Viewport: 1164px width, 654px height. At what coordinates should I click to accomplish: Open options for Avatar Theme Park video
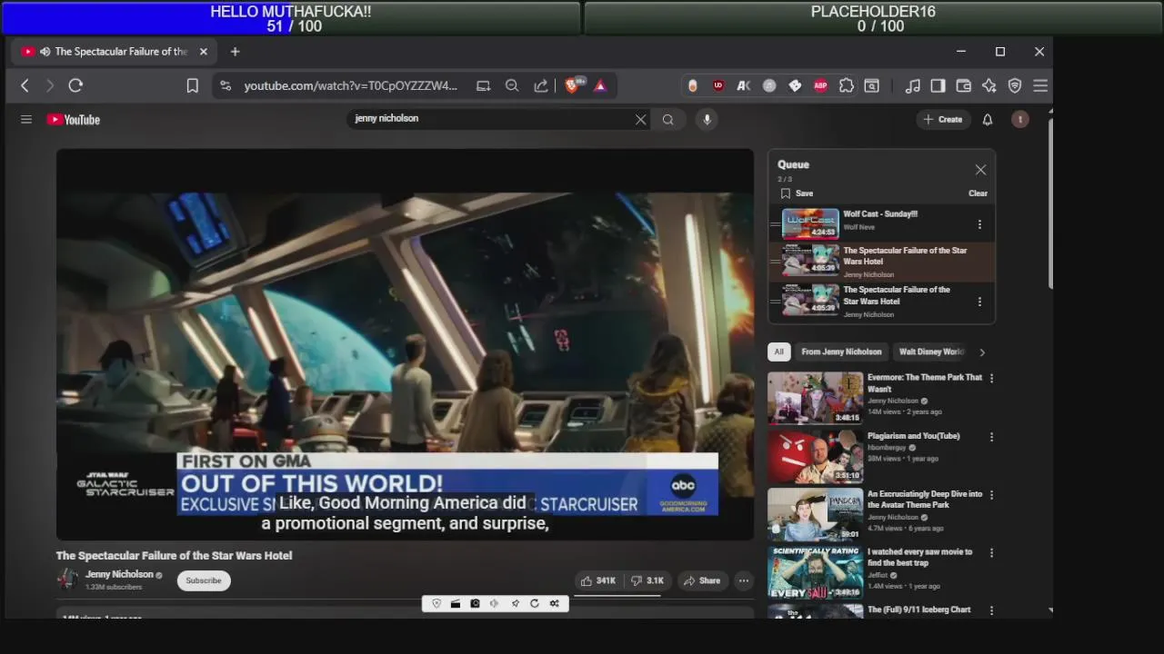(x=991, y=495)
